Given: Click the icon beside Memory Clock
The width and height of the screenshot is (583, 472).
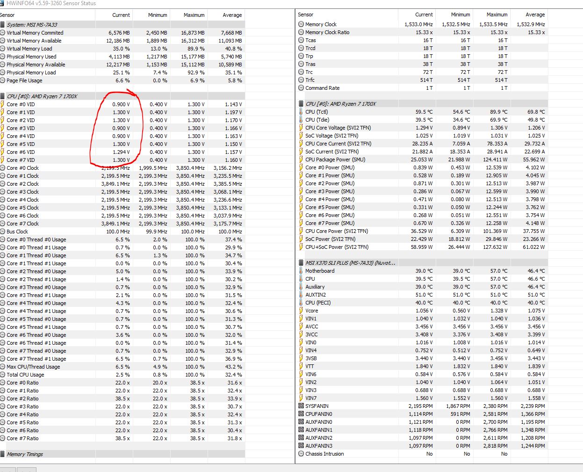Looking at the screenshot, I should pos(301,24).
